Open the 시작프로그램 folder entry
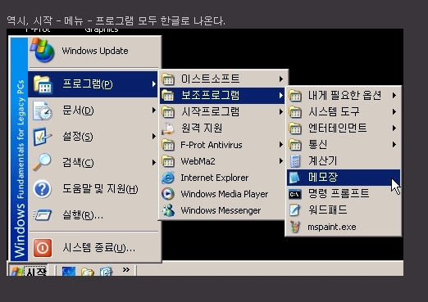 click(x=222, y=112)
